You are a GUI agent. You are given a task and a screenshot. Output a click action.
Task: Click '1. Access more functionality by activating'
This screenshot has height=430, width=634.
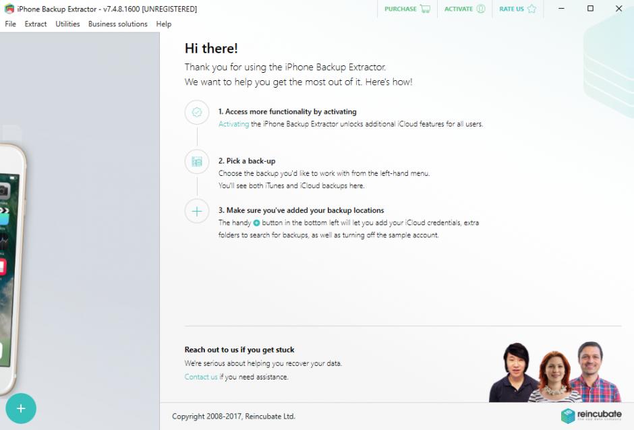[x=287, y=111]
